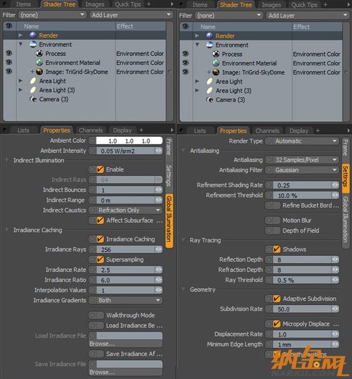Click Ambient Intensity stepper arrows

coord(159,151)
